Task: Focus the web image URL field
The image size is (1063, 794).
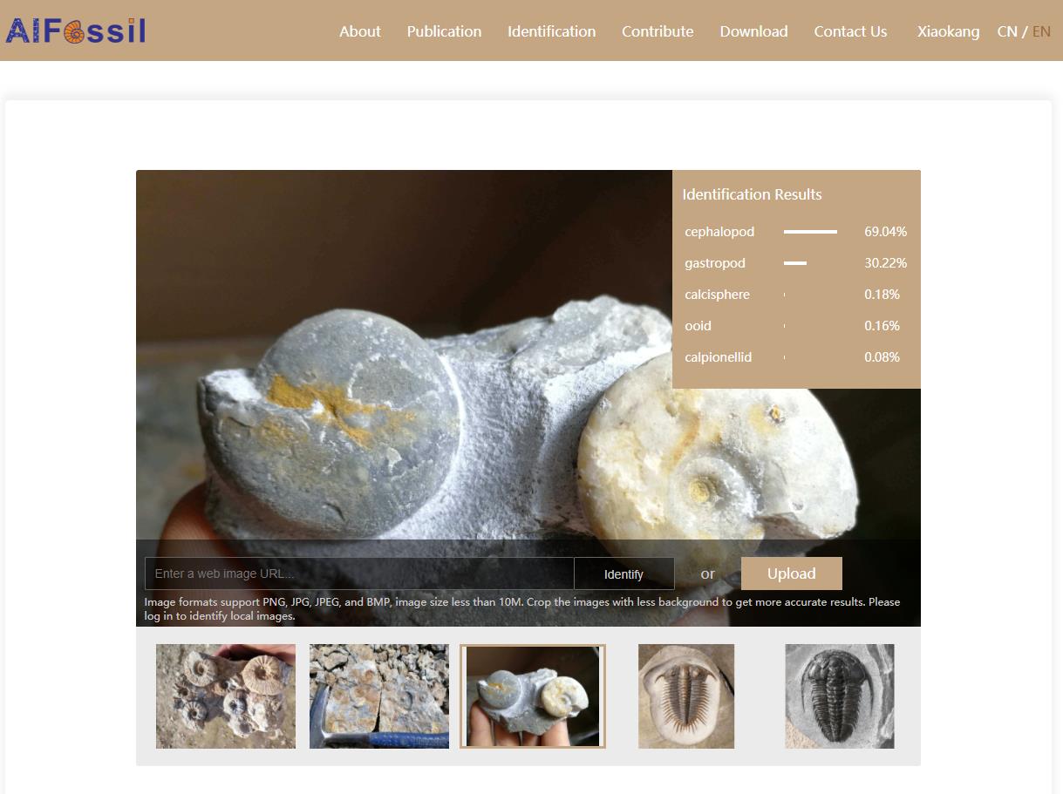Action: (x=359, y=573)
